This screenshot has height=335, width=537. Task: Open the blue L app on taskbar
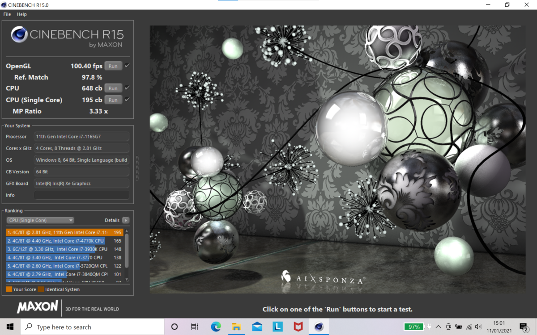277,327
